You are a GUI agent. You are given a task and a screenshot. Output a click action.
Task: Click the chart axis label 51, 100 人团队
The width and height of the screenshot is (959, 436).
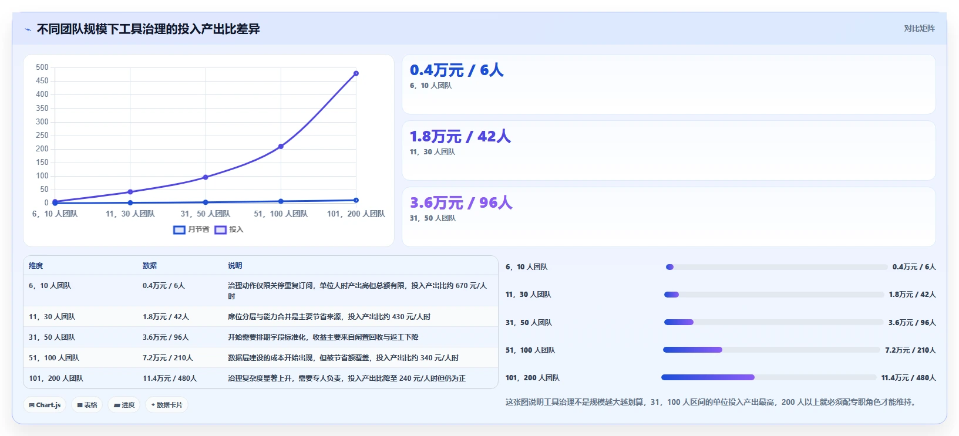(281, 214)
